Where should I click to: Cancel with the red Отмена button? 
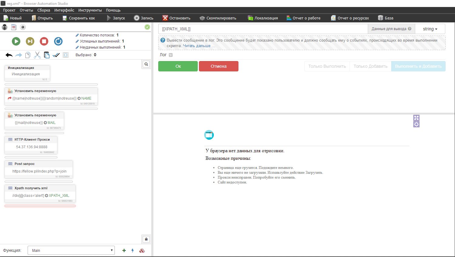click(x=219, y=66)
